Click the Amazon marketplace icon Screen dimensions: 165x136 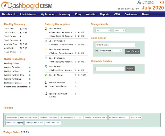click(46, 41)
